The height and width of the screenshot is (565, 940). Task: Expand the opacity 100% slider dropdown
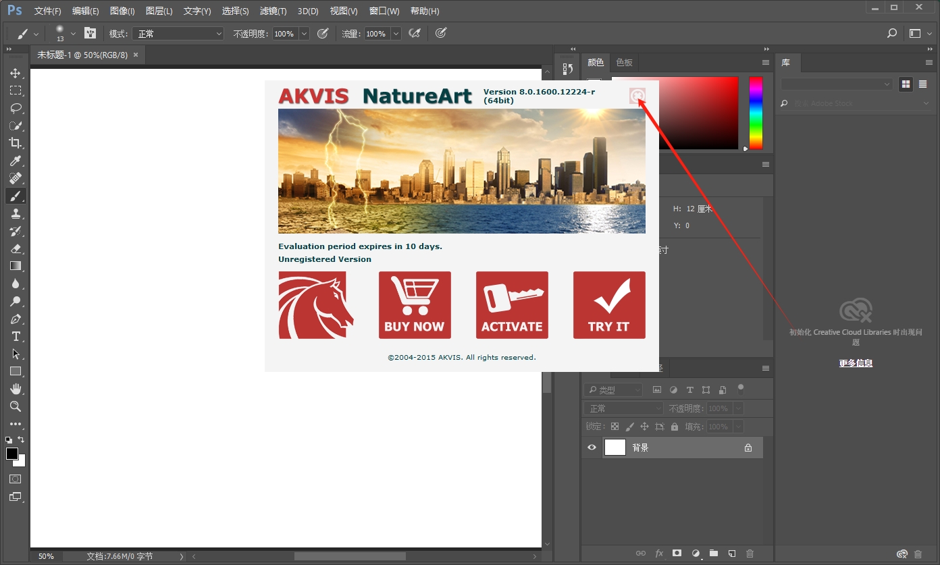[304, 34]
